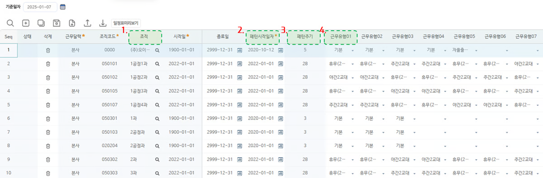Click the 기준일자 date field showing 2025-01-07
543x178 pixels.
pyautogui.click(x=40, y=7)
